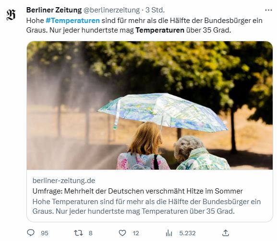Open the umbrella photo preview image
The height and width of the screenshot is (241, 277).
pos(150,105)
